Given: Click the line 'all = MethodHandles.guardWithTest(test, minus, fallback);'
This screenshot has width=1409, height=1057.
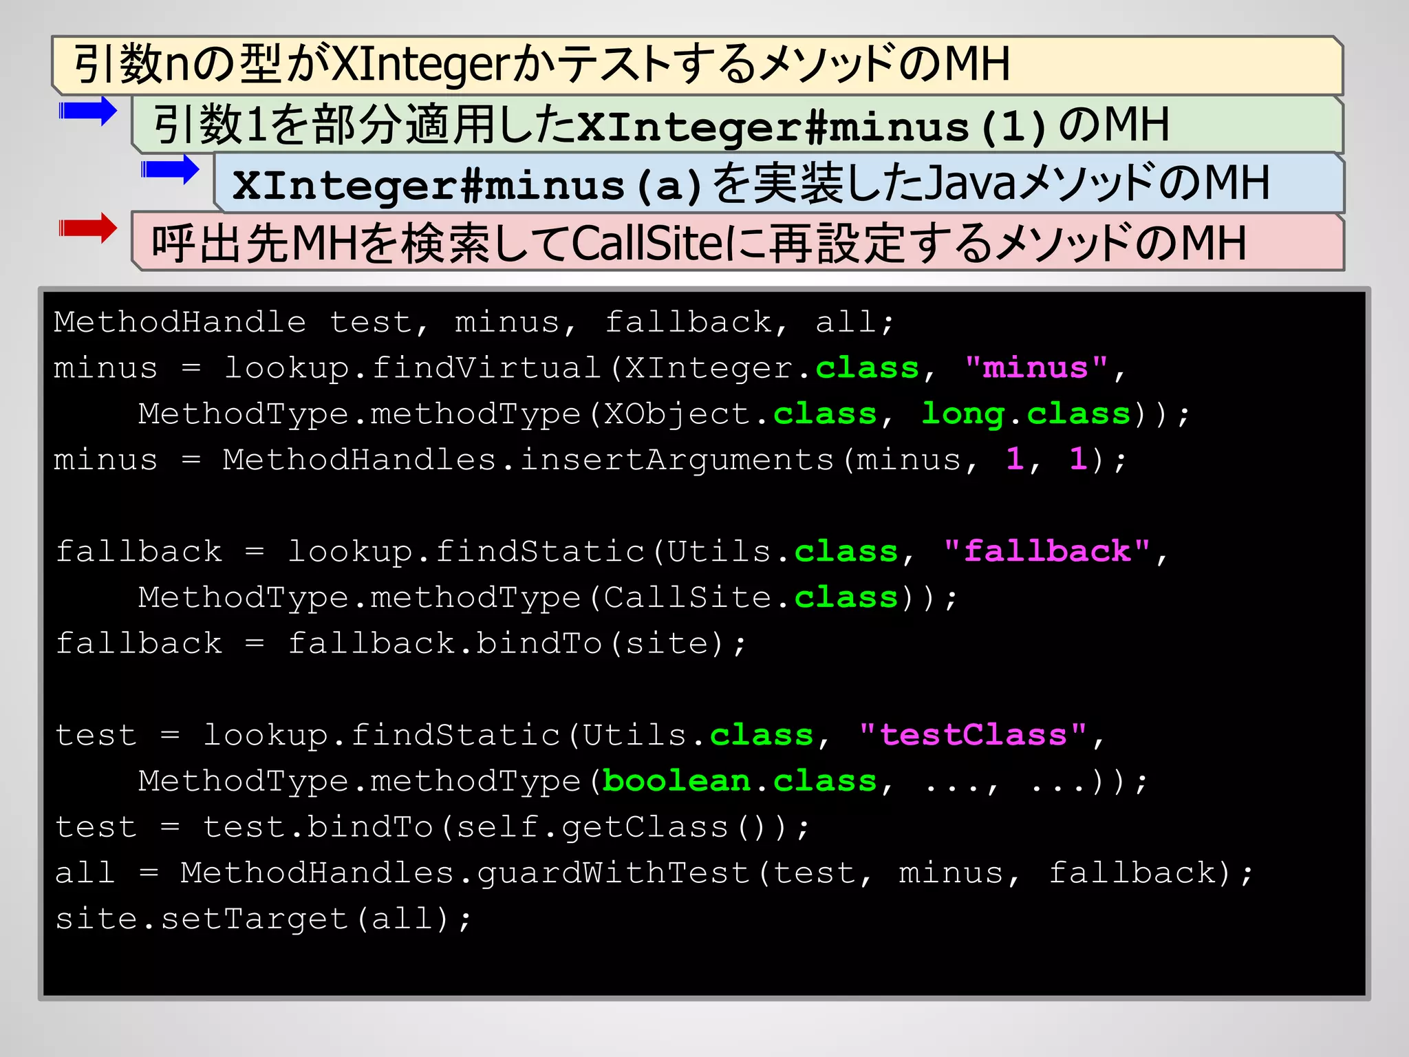Looking at the screenshot, I should click(x=654, y=873).
